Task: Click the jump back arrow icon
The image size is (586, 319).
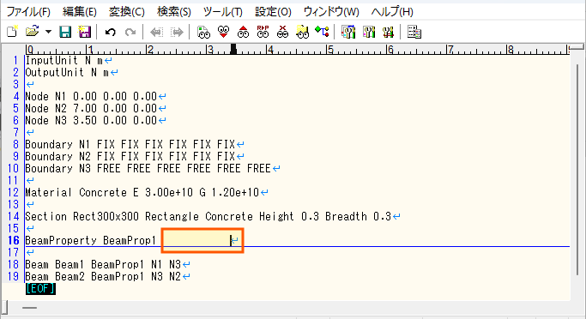Action: (x=156, y=32)
